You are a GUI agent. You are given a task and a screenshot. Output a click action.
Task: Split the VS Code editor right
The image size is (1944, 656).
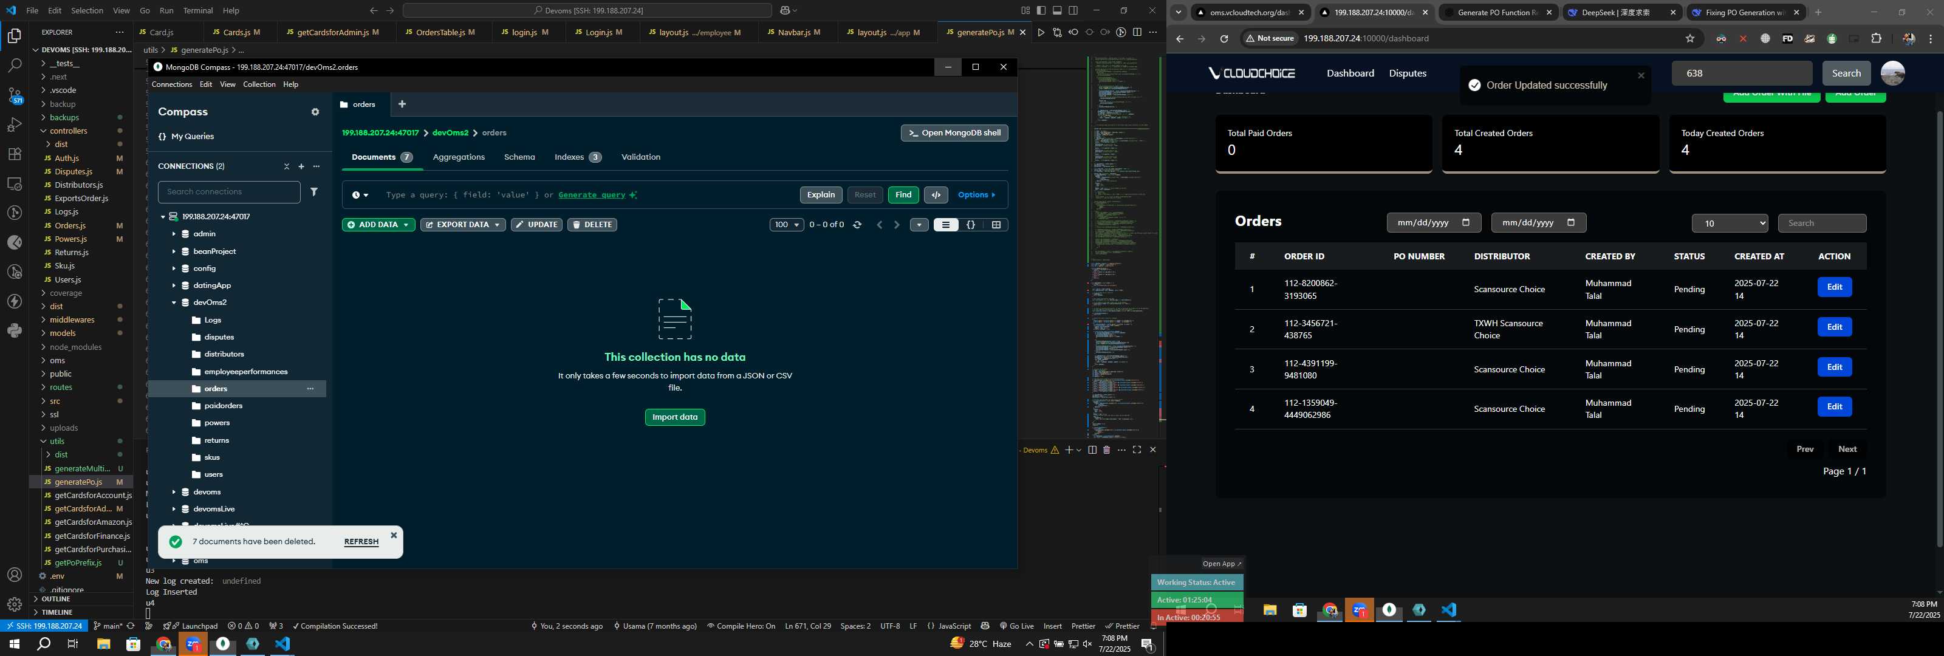(1137, 32)
